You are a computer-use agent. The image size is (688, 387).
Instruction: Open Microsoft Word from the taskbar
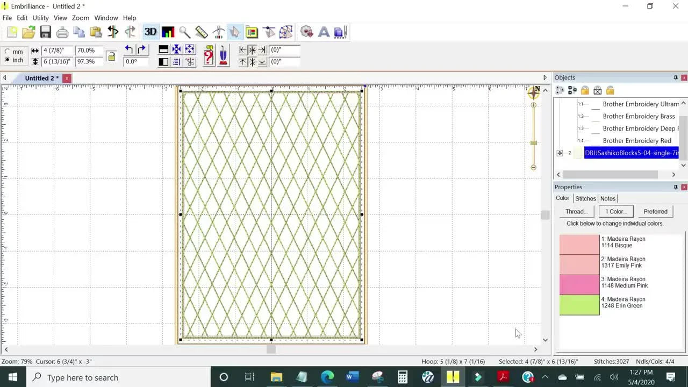[352, 377]
